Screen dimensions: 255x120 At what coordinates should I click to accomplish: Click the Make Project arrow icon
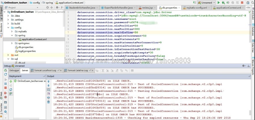pyautogui.click(x=194, y=3)
